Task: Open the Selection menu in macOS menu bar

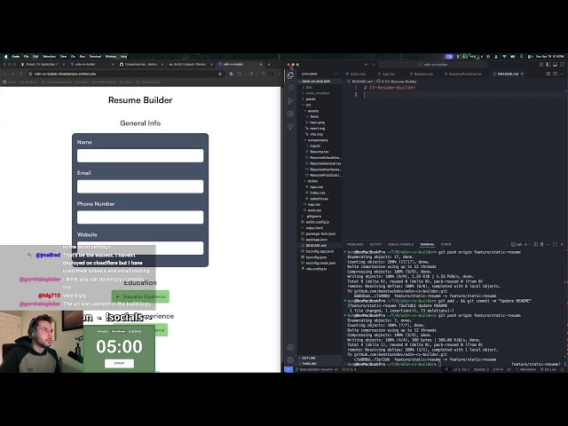Action: [50, 57]
